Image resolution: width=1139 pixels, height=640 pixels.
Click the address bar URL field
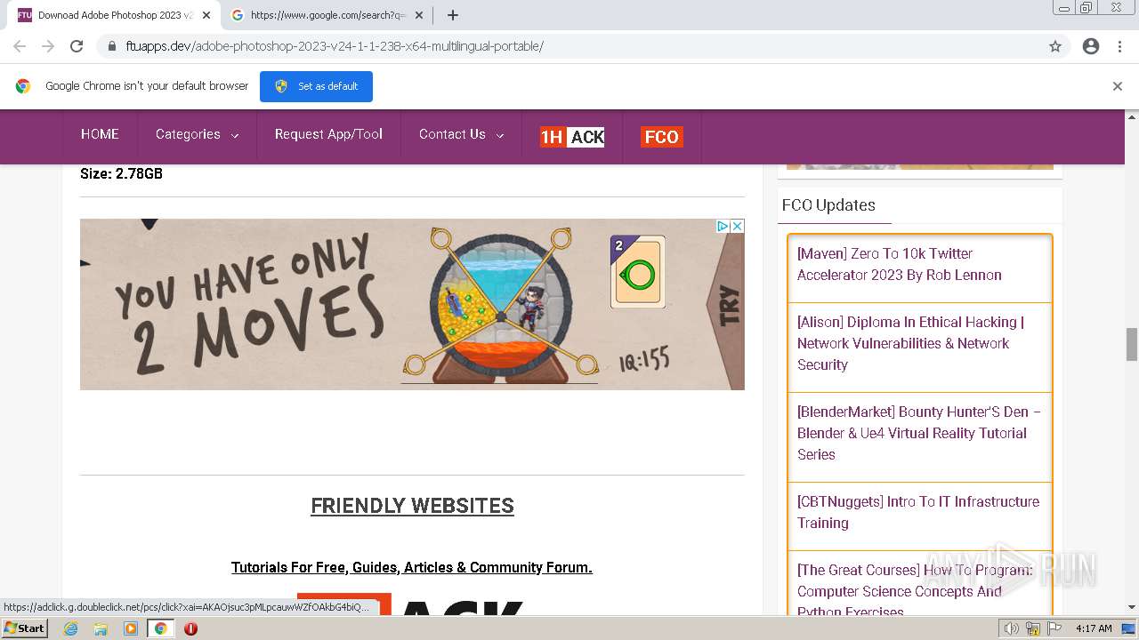click(x=569, y=46)
